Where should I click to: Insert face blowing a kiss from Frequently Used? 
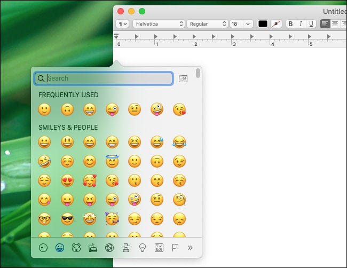click(179, 109)
